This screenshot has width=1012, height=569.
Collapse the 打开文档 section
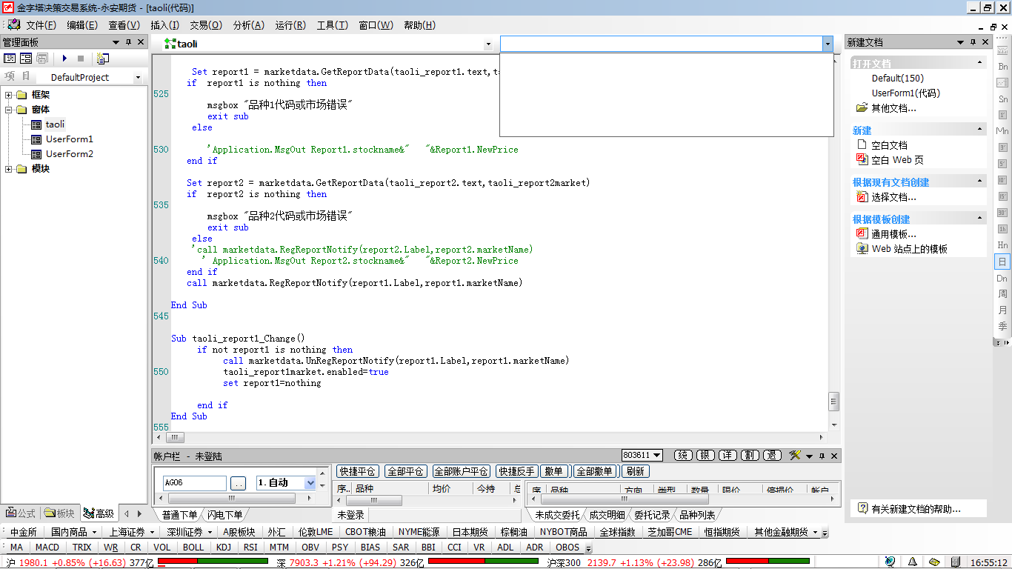point(980,64)
